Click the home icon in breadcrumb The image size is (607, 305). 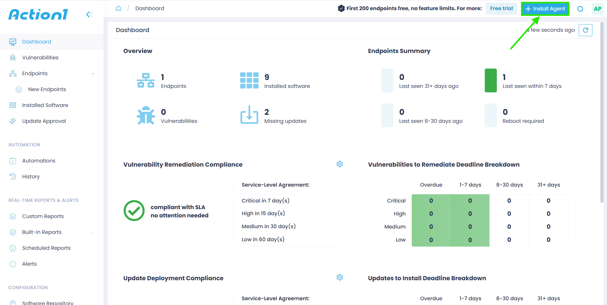click(x=118, y=9)
